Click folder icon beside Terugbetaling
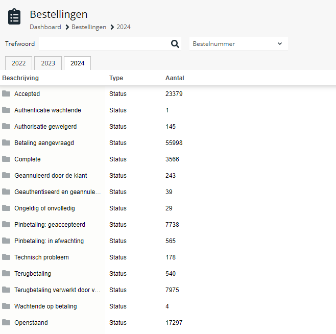The height and width of the screenshot is (334, 336). point(6,274)
